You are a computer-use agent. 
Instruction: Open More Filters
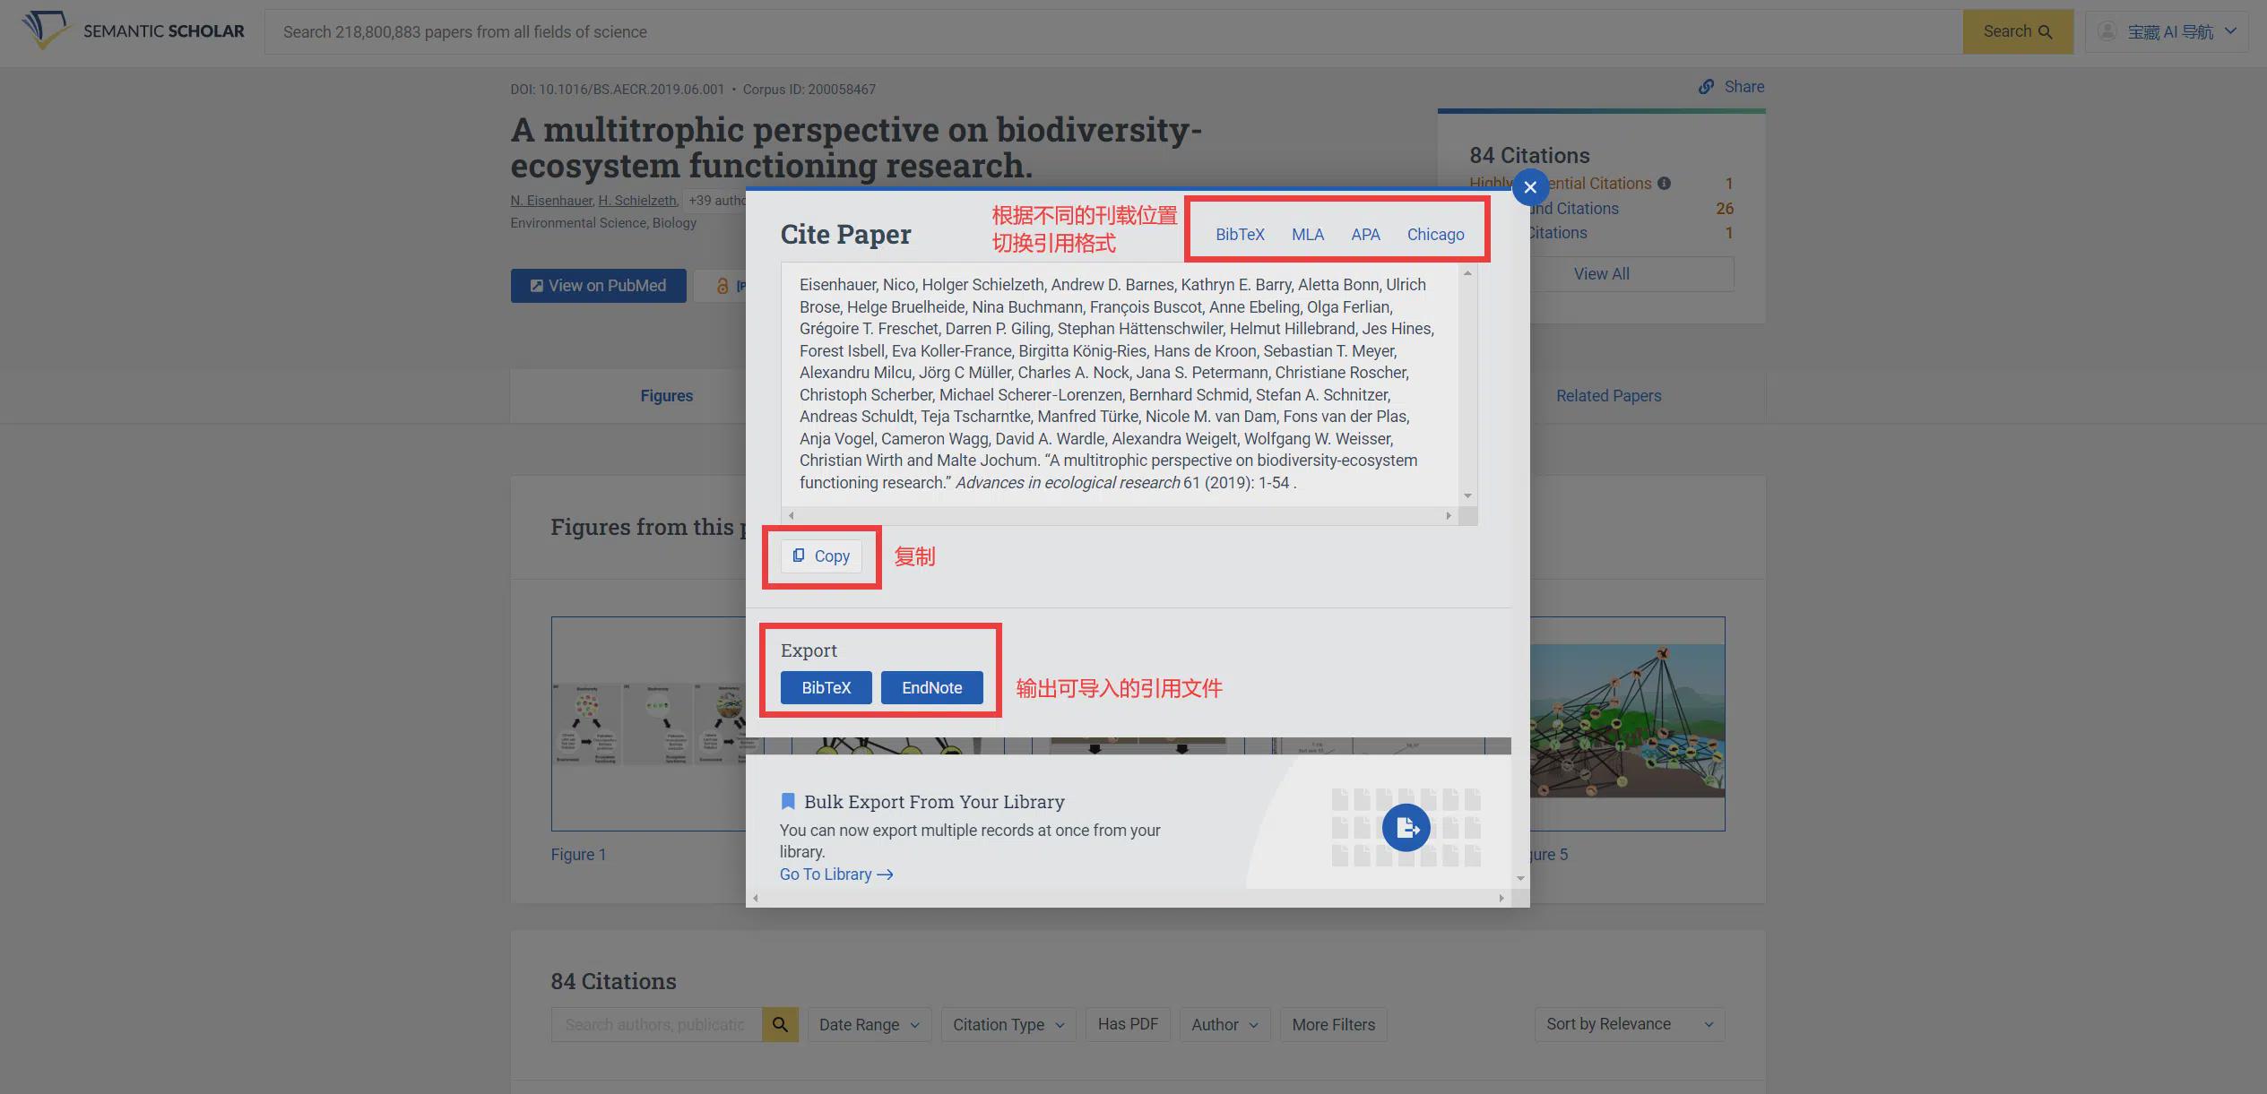pyautogui.click(x=1333, y=1024)
